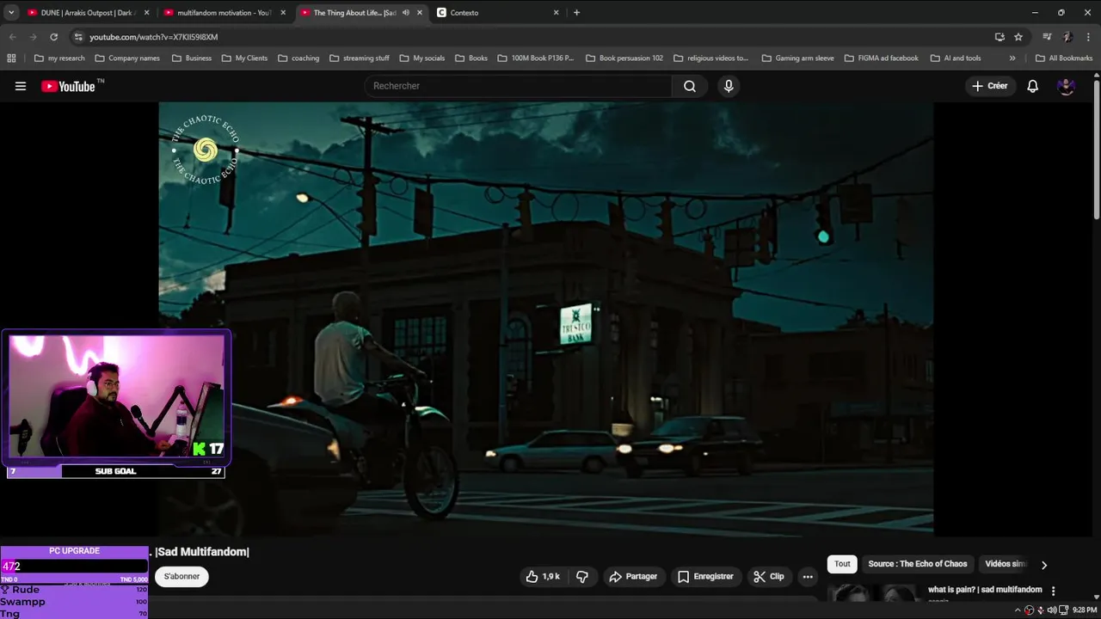The height and width of the screenshot is (619, 1101).
Task: Click the address bar URL
Action: (x=154, y=37)
